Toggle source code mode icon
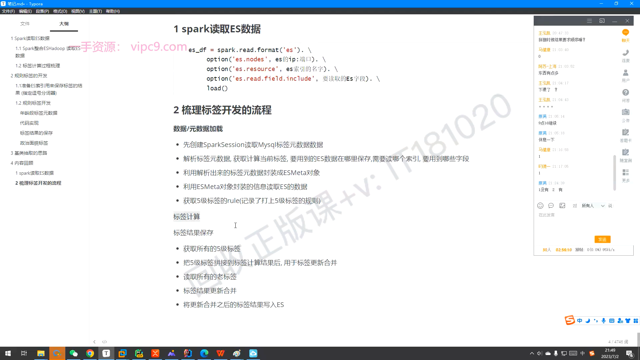The height and width of the screenshot is (360, 640). click(104, 342)
